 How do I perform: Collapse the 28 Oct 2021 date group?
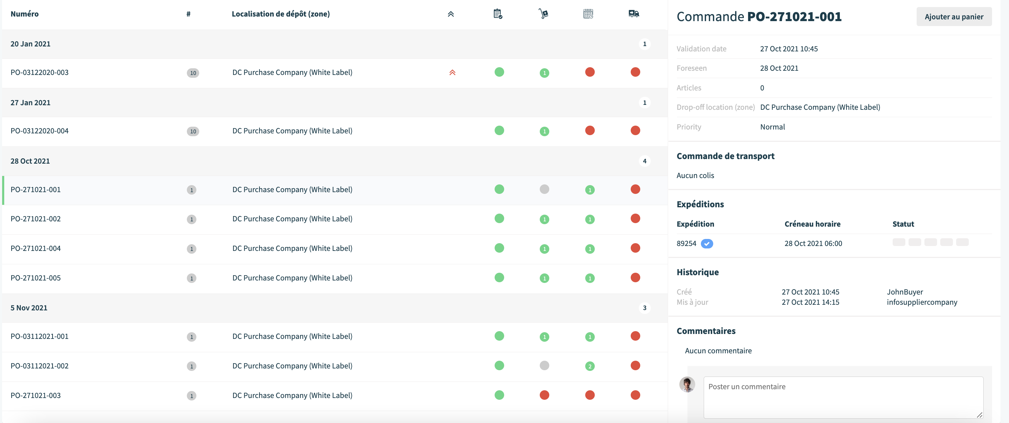[x=30, y=161]
